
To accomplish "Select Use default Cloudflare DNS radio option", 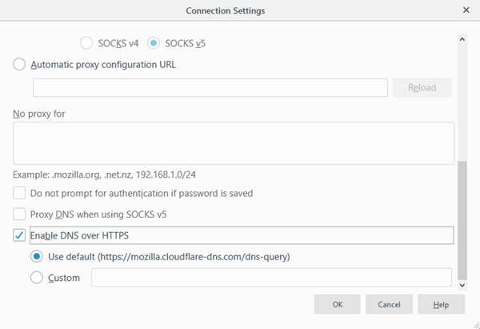I will [37, 257].
